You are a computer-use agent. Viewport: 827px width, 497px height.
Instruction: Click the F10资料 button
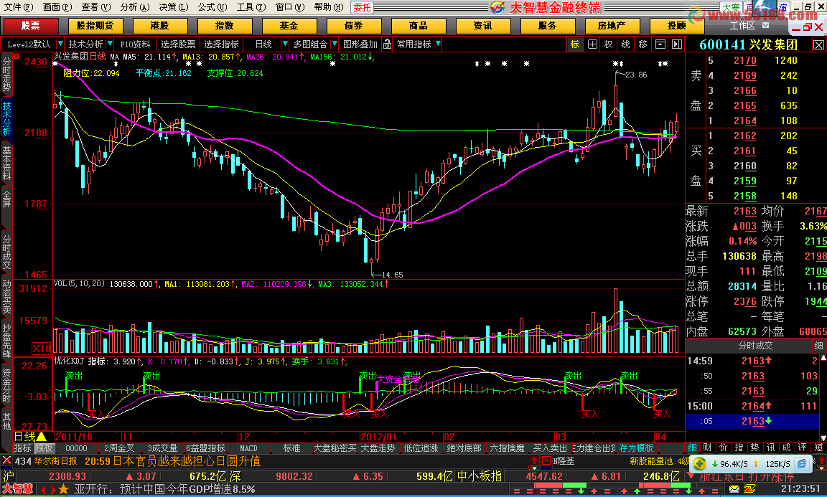[135, 44]
